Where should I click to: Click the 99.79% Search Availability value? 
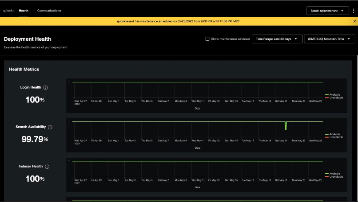tap(35, 139)
